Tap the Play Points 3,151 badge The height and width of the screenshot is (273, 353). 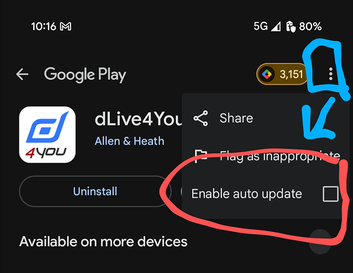tap(283, 74)
